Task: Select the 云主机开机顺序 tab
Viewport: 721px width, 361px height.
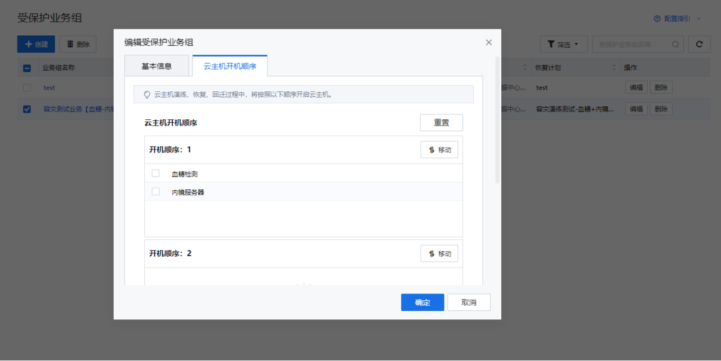Action: click(x=230, y=66)
